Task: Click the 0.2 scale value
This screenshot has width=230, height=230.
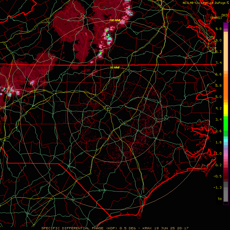Action: tap(218, 165)
